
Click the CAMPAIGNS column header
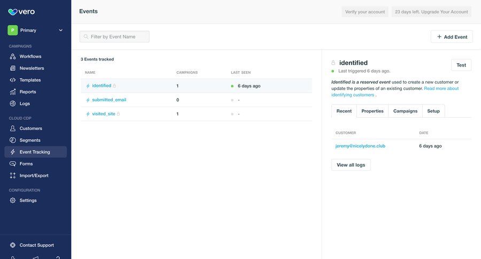187,72
